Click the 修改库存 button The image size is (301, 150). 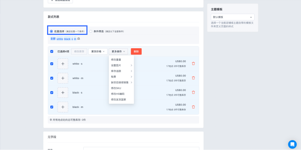click(x=79, y=51)
